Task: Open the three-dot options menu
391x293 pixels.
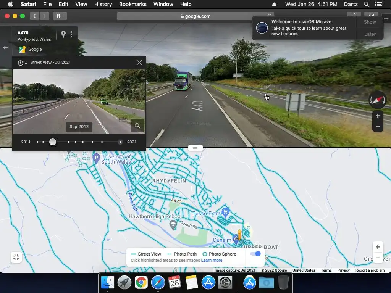Action: 71,34
